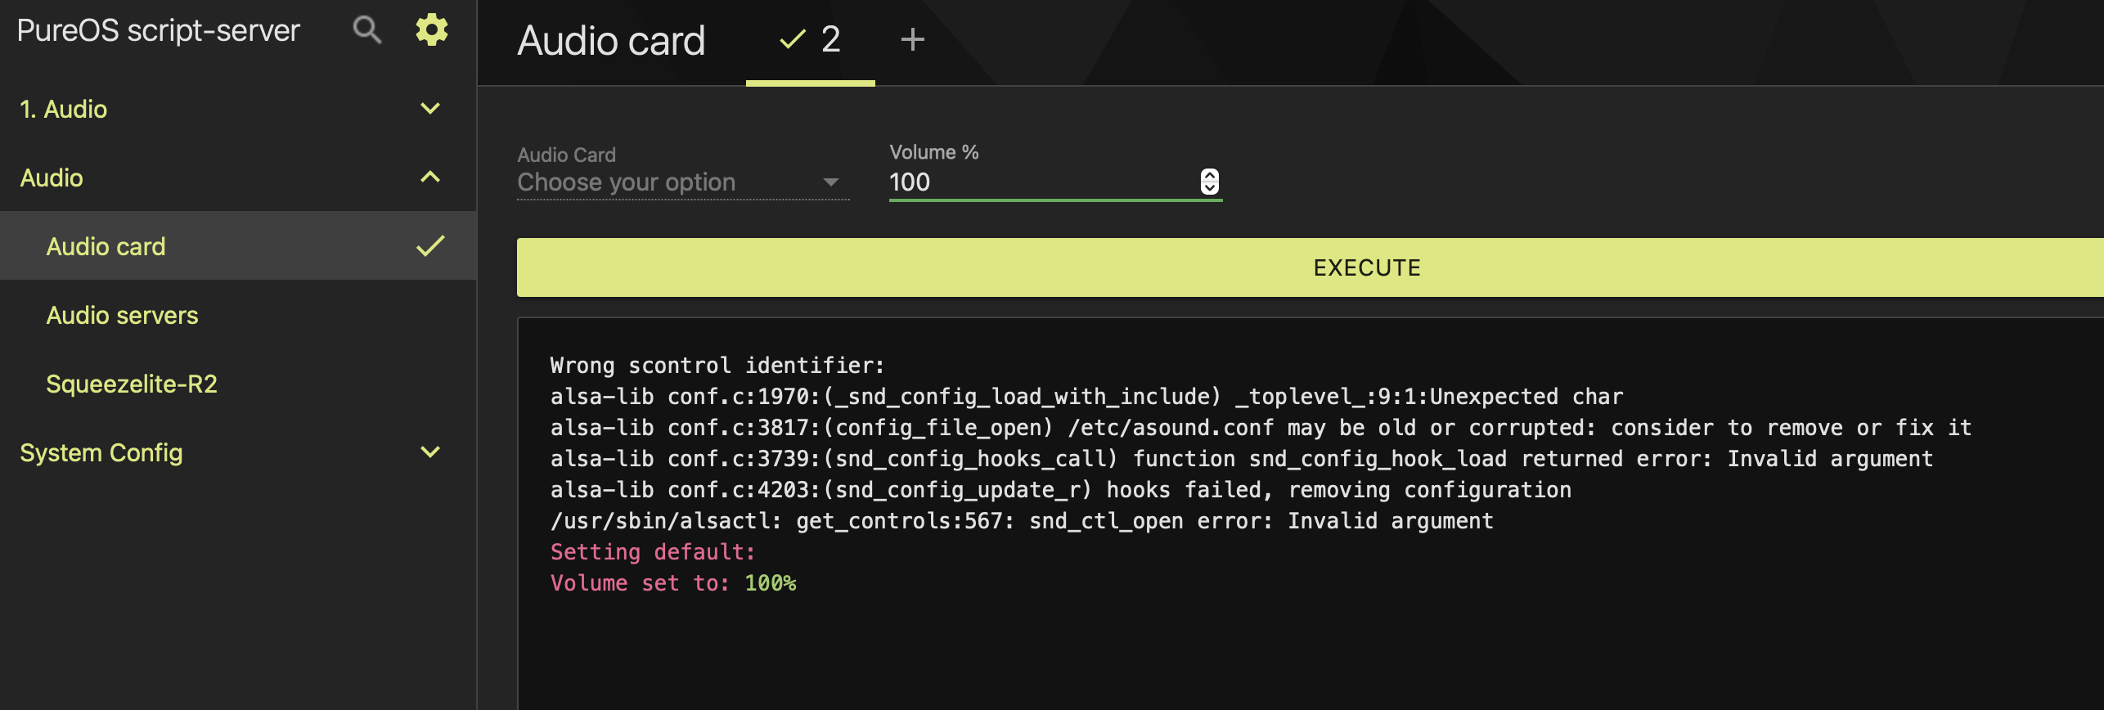The height and width of the screenshot is (710, 2104).
Task: Run the script with EXECUTE
Action: pyautogui.click(x=1310, y=267)
